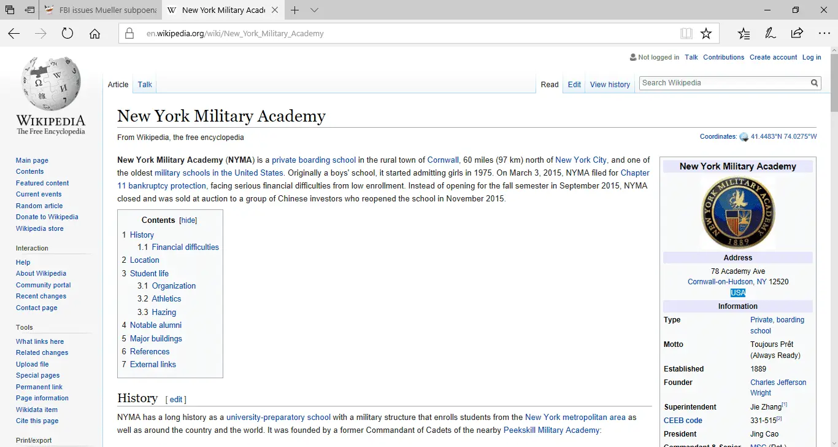This screenshot has width=838, height=447.
Task: Open the tab preview dropdown chevron
Action: point(315,10)
